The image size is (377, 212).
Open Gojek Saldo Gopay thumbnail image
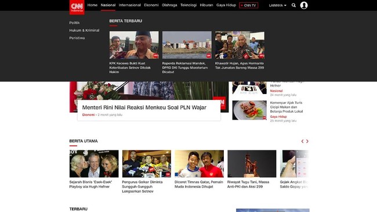pyautogui.click(x=295, y=164)
